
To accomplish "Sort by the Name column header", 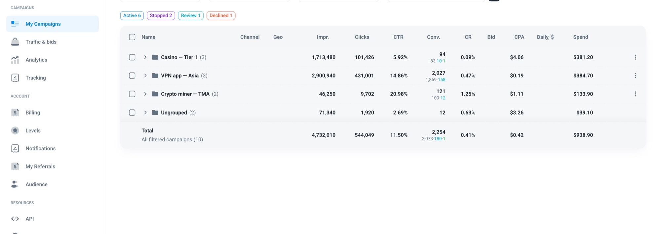I will click(x=148, y=37).
